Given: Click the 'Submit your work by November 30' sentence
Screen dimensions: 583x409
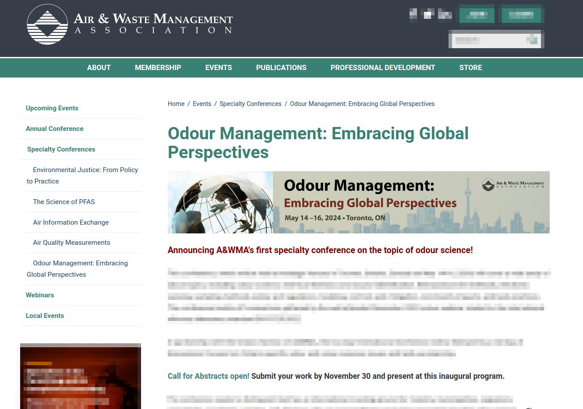Looking at the screenshot, I should pyautogui.click(x=378, y=376).
